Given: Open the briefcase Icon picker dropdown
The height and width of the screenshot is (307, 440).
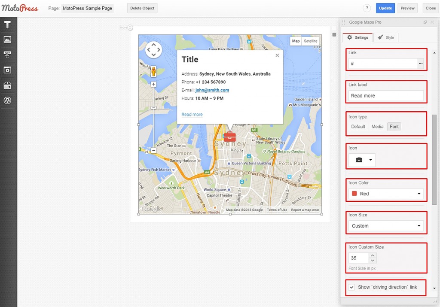Looking at the screenshot, I should (361, 159).
